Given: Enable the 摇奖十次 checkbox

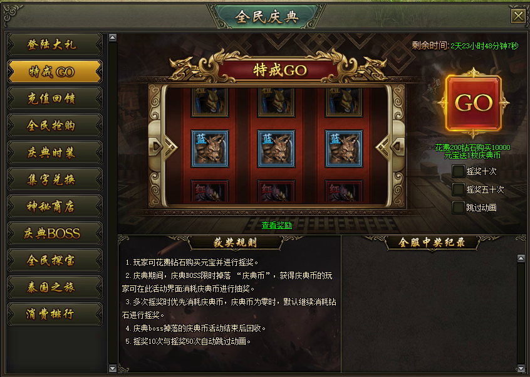Looking at the screenshot, I should [458, 171].
